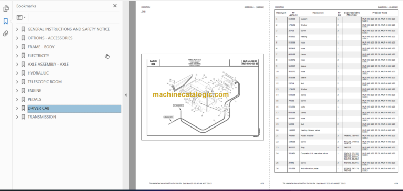Click bookmark icon beside ELECTRICITY
403x191 pixels.
pos(23,56)
